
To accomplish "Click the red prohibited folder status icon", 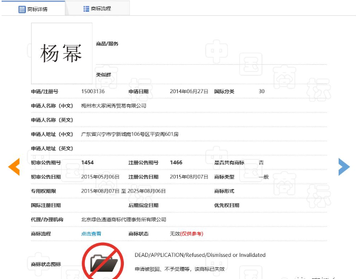I will [101, 260].
